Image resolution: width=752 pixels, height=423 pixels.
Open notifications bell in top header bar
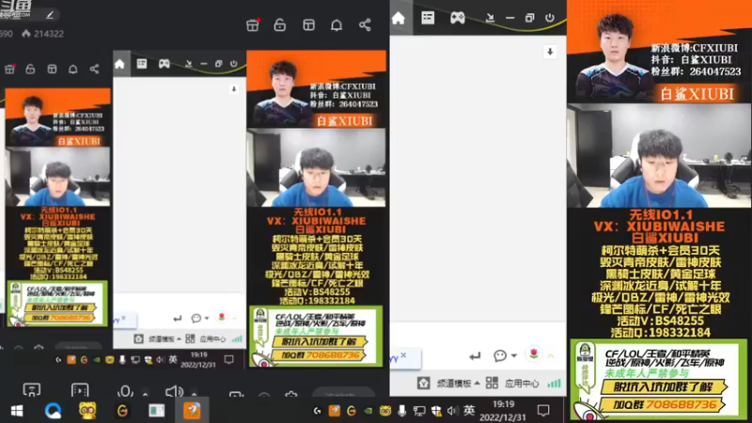337,25
